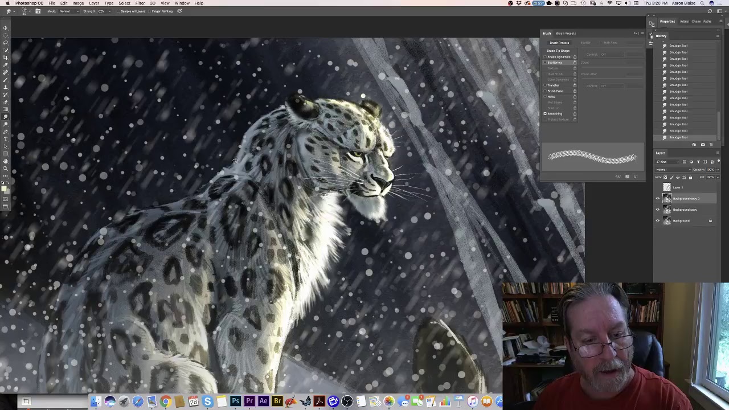This screenshot has height=410, width=729.
Task: Open Premiere Pro from the Dock
Action: point(249,402)
